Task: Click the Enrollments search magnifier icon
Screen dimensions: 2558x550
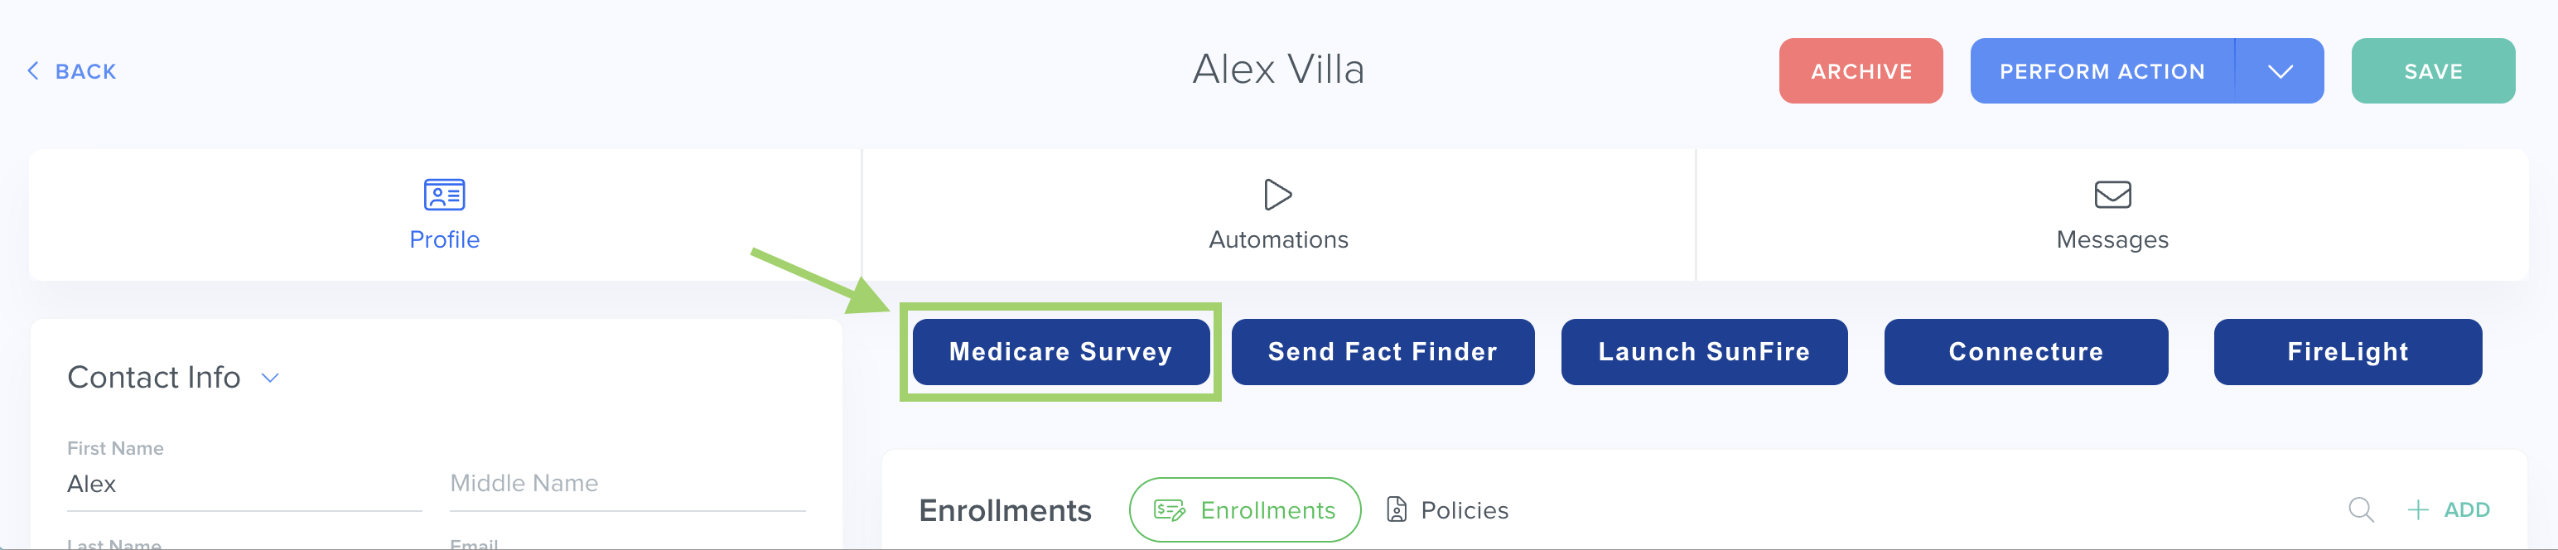Action: click(x=2360, y=510)
